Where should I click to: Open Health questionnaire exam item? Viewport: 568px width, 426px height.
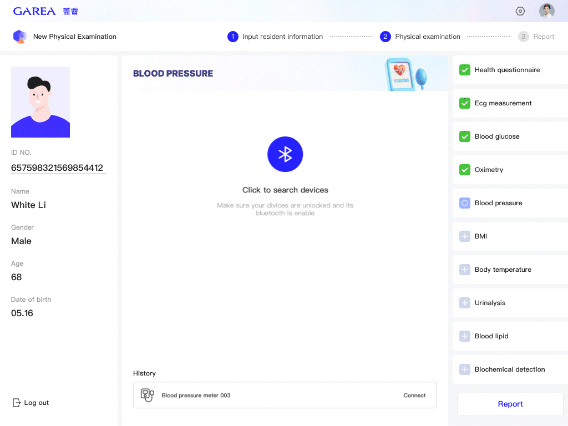[x=510, y=70]
